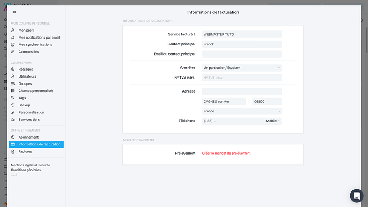Click the Mon profil person icon
This screenshot has width=368, height=207.
tap(13, 30)
